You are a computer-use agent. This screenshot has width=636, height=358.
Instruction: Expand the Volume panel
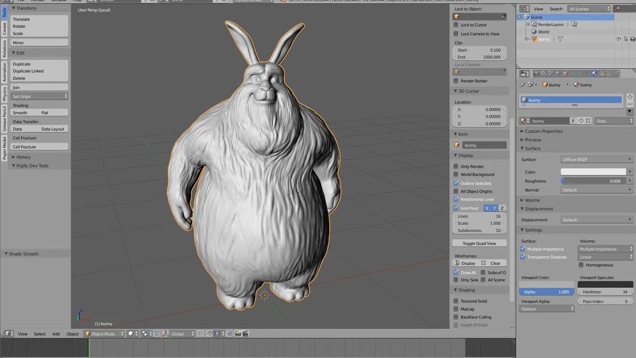point(532,200)
